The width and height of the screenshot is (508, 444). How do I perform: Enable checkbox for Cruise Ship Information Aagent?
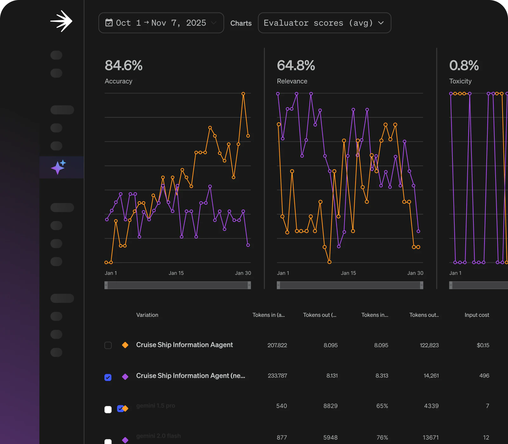click(x=108, y=345)
